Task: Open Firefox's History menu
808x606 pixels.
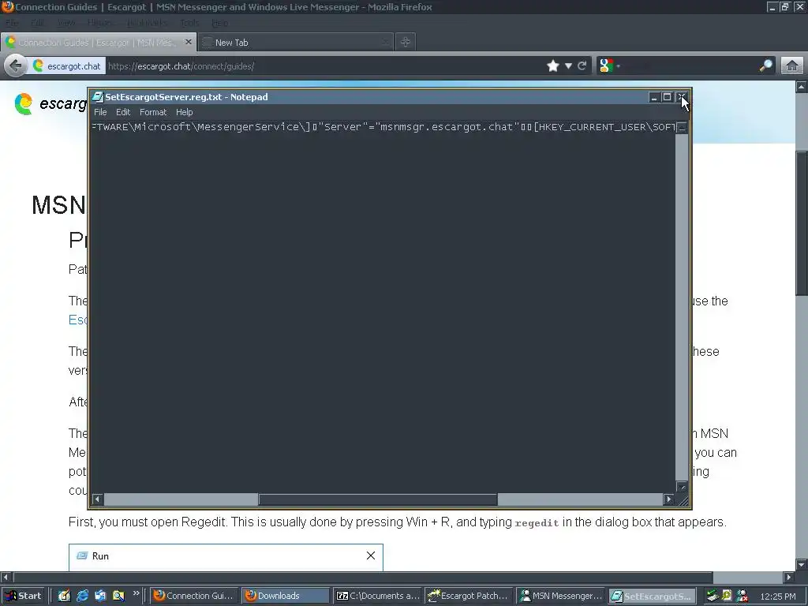Action: (99, 23)
